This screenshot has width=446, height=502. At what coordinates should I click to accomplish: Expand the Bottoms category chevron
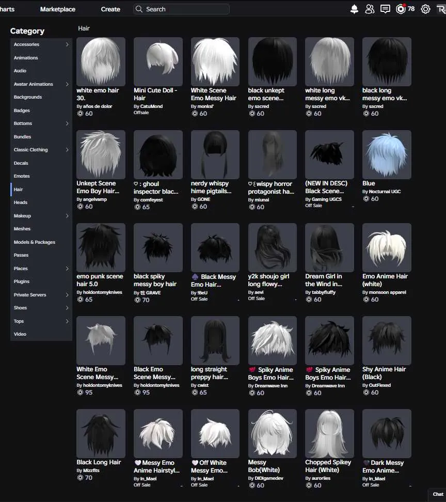point(67,123)
